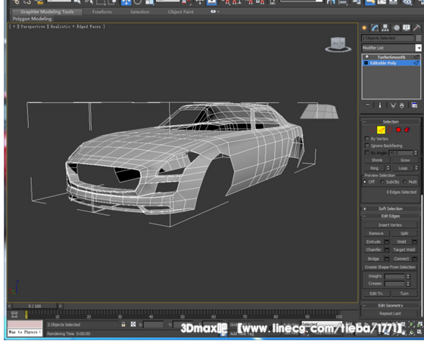Expand Editable Poly in the modifier stack
The width and height of the screenshot is (424, 341).
[366, 63]
